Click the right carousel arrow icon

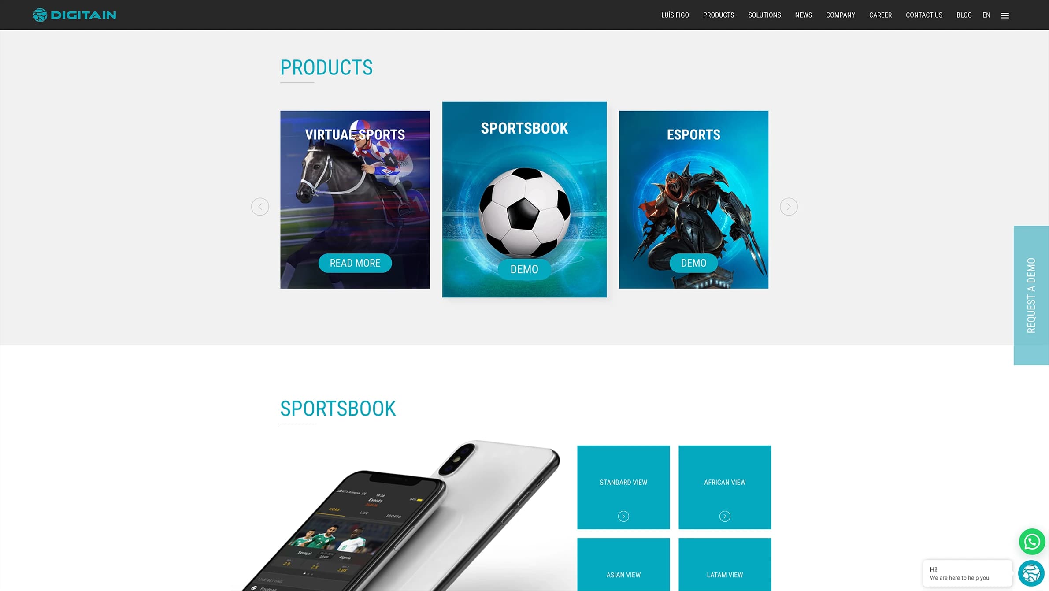click(788, 207)
